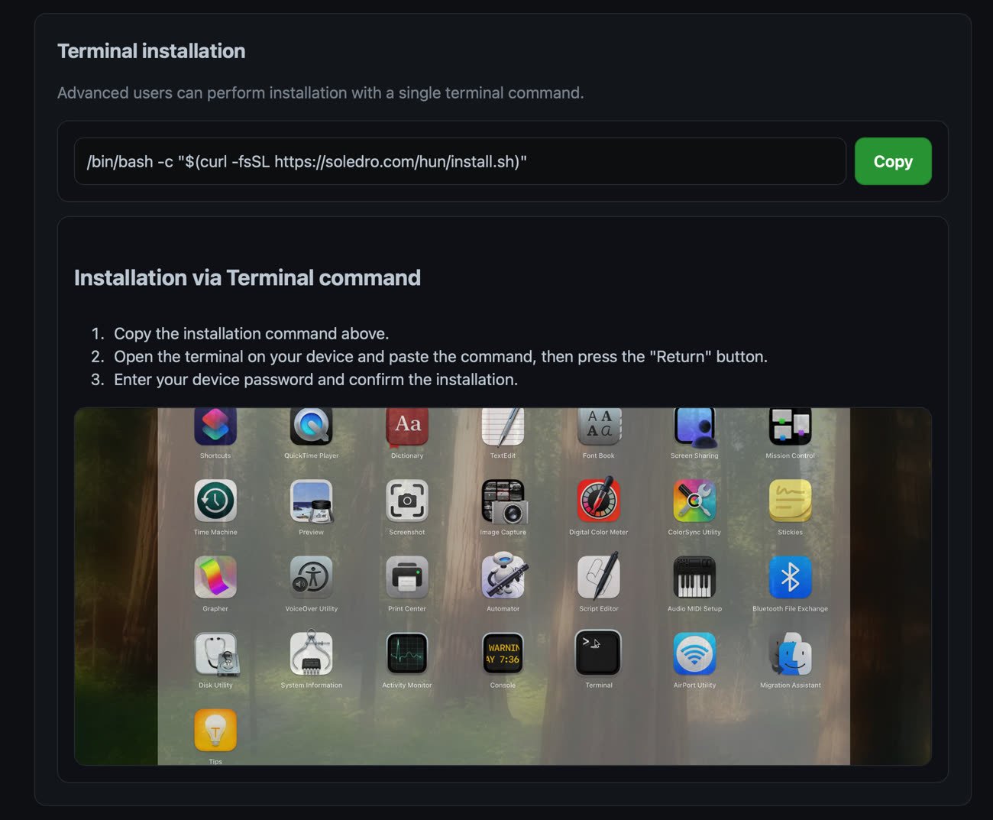Open the Terminal app icon
Image resolution: width=993 pixels, height=820 pixels.
point(598,653)
